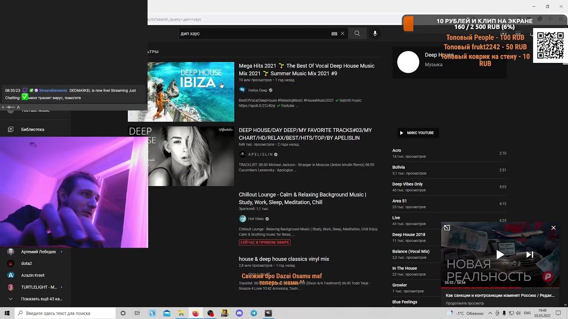Open Mega Hits 2021 video title

tap(307, 70)
